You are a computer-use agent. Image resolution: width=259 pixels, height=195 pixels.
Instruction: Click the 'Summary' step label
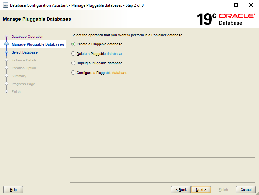19,76
